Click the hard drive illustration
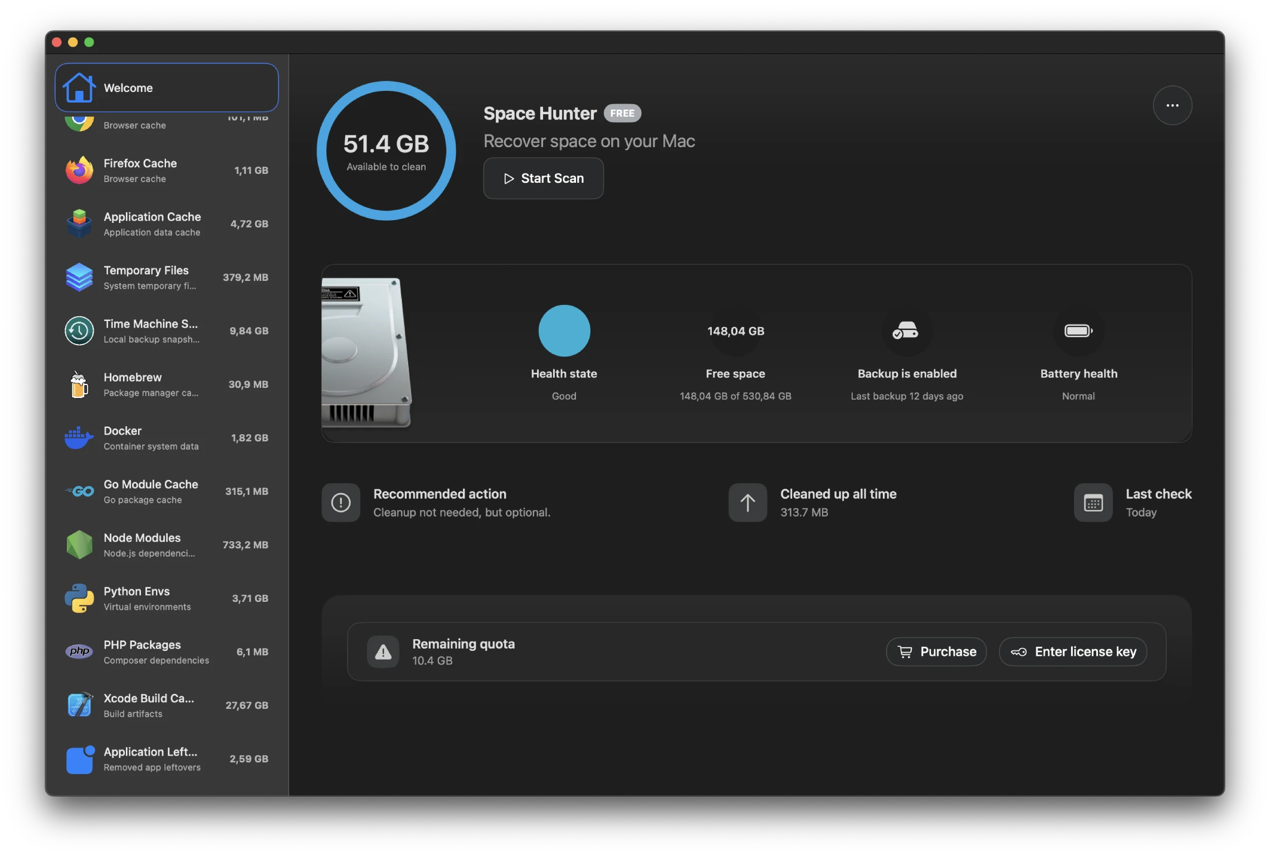Image resolution: width=1270 pixels, height=856 pixels. point(367,352)
